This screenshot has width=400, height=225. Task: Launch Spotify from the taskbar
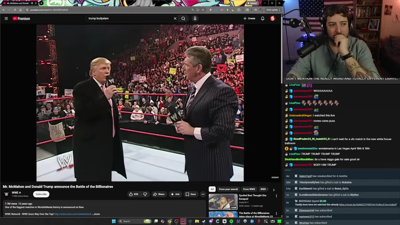point(231,221)
